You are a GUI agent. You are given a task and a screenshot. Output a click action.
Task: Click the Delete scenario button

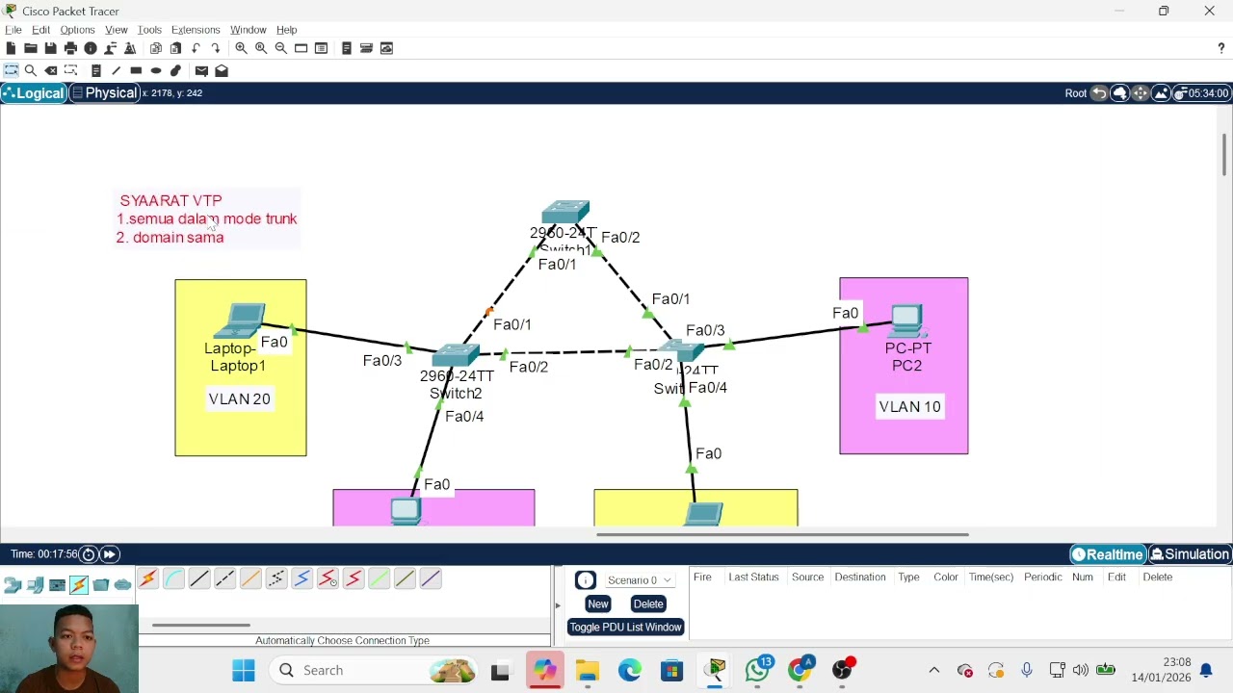coord(648,604)
